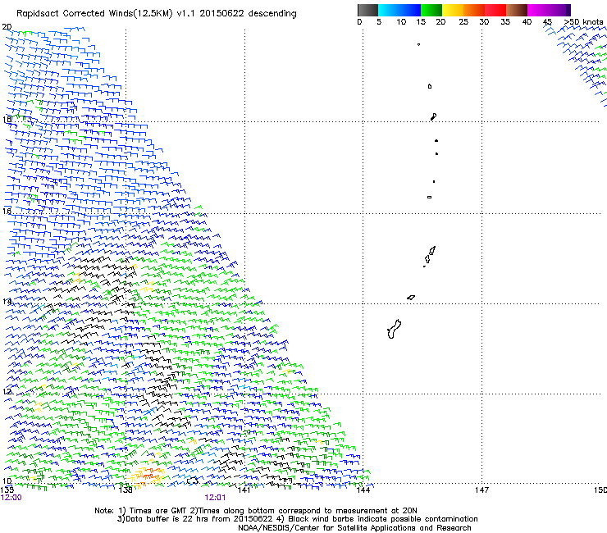Click latitude label 14 on left axis
The width and height of the screenshot is (607, 533).
coord(7,301)
